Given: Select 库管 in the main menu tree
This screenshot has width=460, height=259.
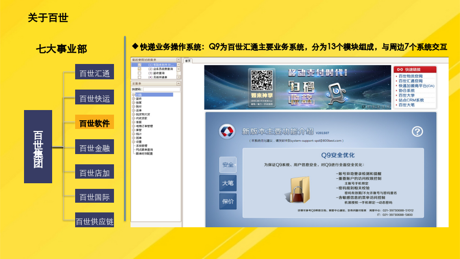Looking at the screenshot, I should pos(139,130).
